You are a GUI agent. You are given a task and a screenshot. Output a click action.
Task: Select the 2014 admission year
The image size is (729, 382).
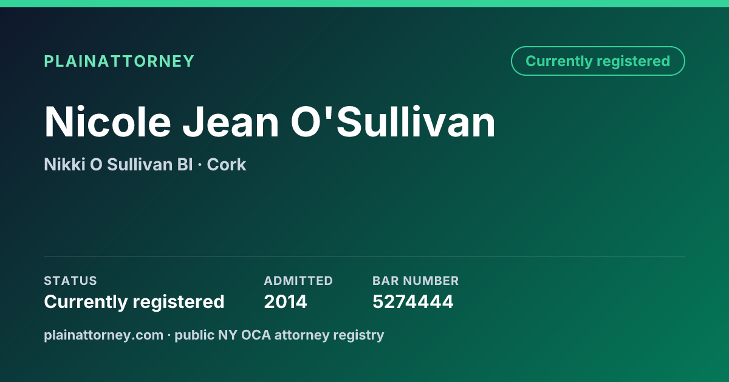click(x=286, y=301)
